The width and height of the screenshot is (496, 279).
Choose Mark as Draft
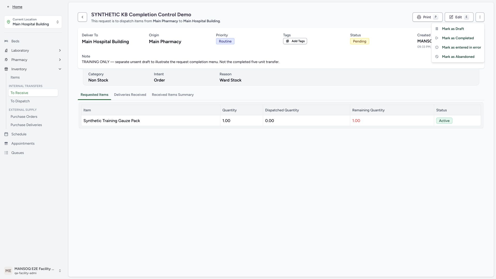(458, 29)
